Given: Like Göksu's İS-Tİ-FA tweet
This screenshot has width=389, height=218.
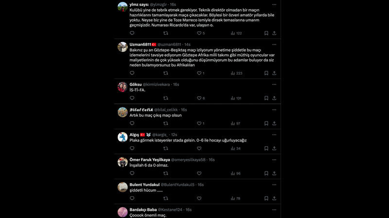Looking at the screenshot, I should click(x=199, y=98).
